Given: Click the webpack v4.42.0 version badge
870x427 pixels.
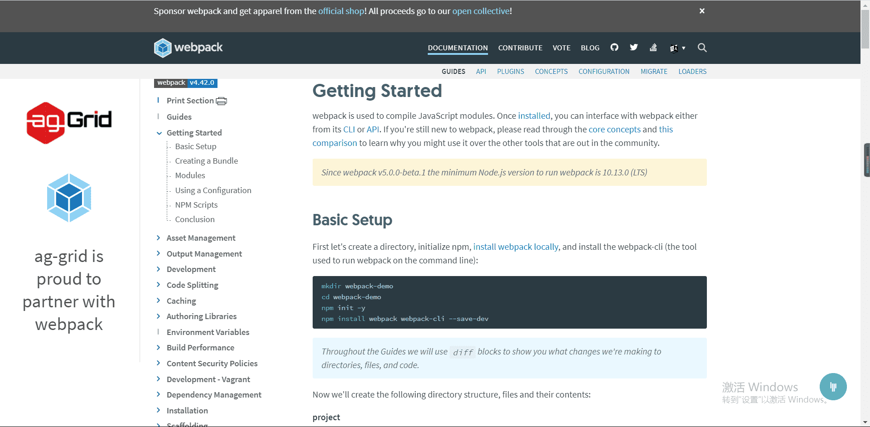Looking at the screenshot, I should 186,83.
